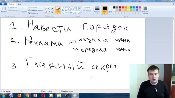
Task: Select Цвет 2 background color
Action: point(110,10)
